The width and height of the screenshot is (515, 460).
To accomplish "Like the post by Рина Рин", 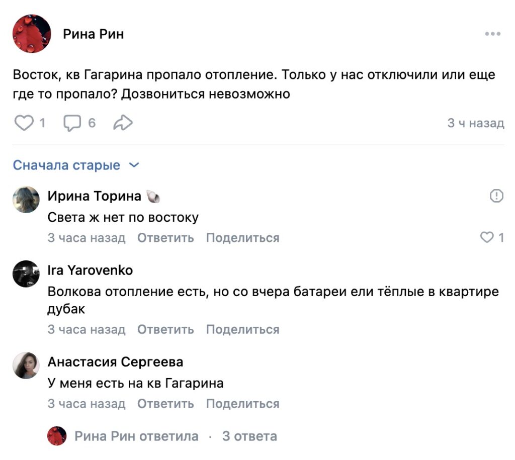I will [24, 122].
